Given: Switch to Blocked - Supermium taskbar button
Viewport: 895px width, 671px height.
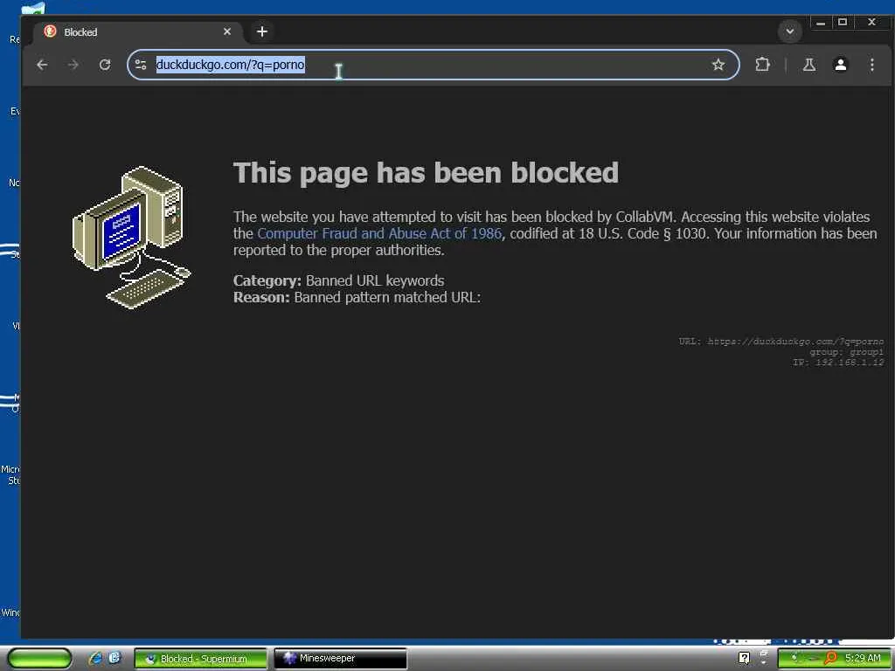Looking at the screenshot, I should pyautogui.click(x=200, y=659).
